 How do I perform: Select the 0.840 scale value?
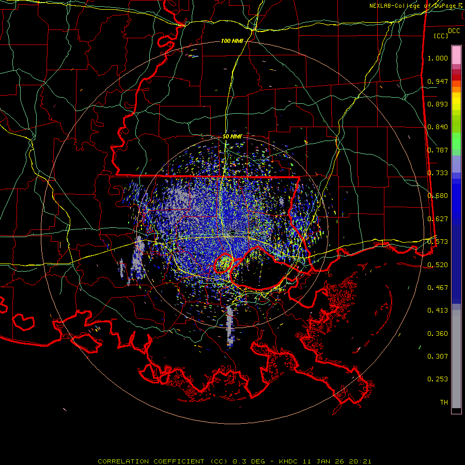point(438,127)
